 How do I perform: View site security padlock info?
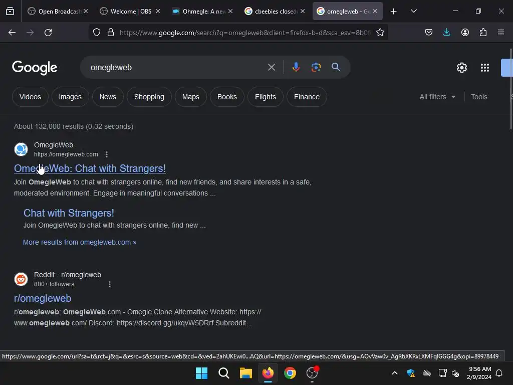pyautogui.click(x=111, y=33)
